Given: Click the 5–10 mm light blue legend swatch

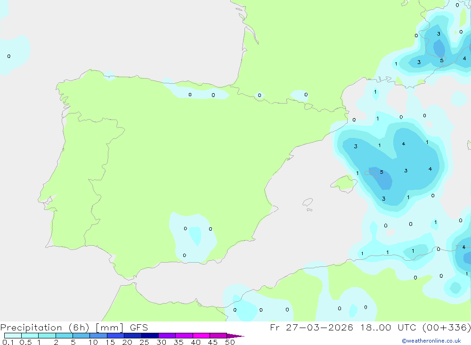Looking at the screenshot, I should (81, 336).
